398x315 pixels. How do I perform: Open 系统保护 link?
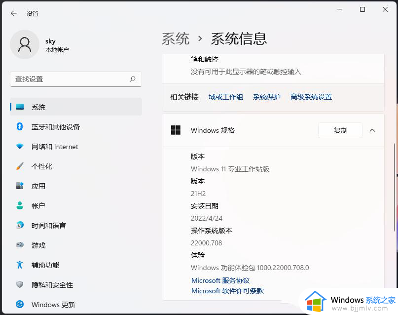(266, 97)
